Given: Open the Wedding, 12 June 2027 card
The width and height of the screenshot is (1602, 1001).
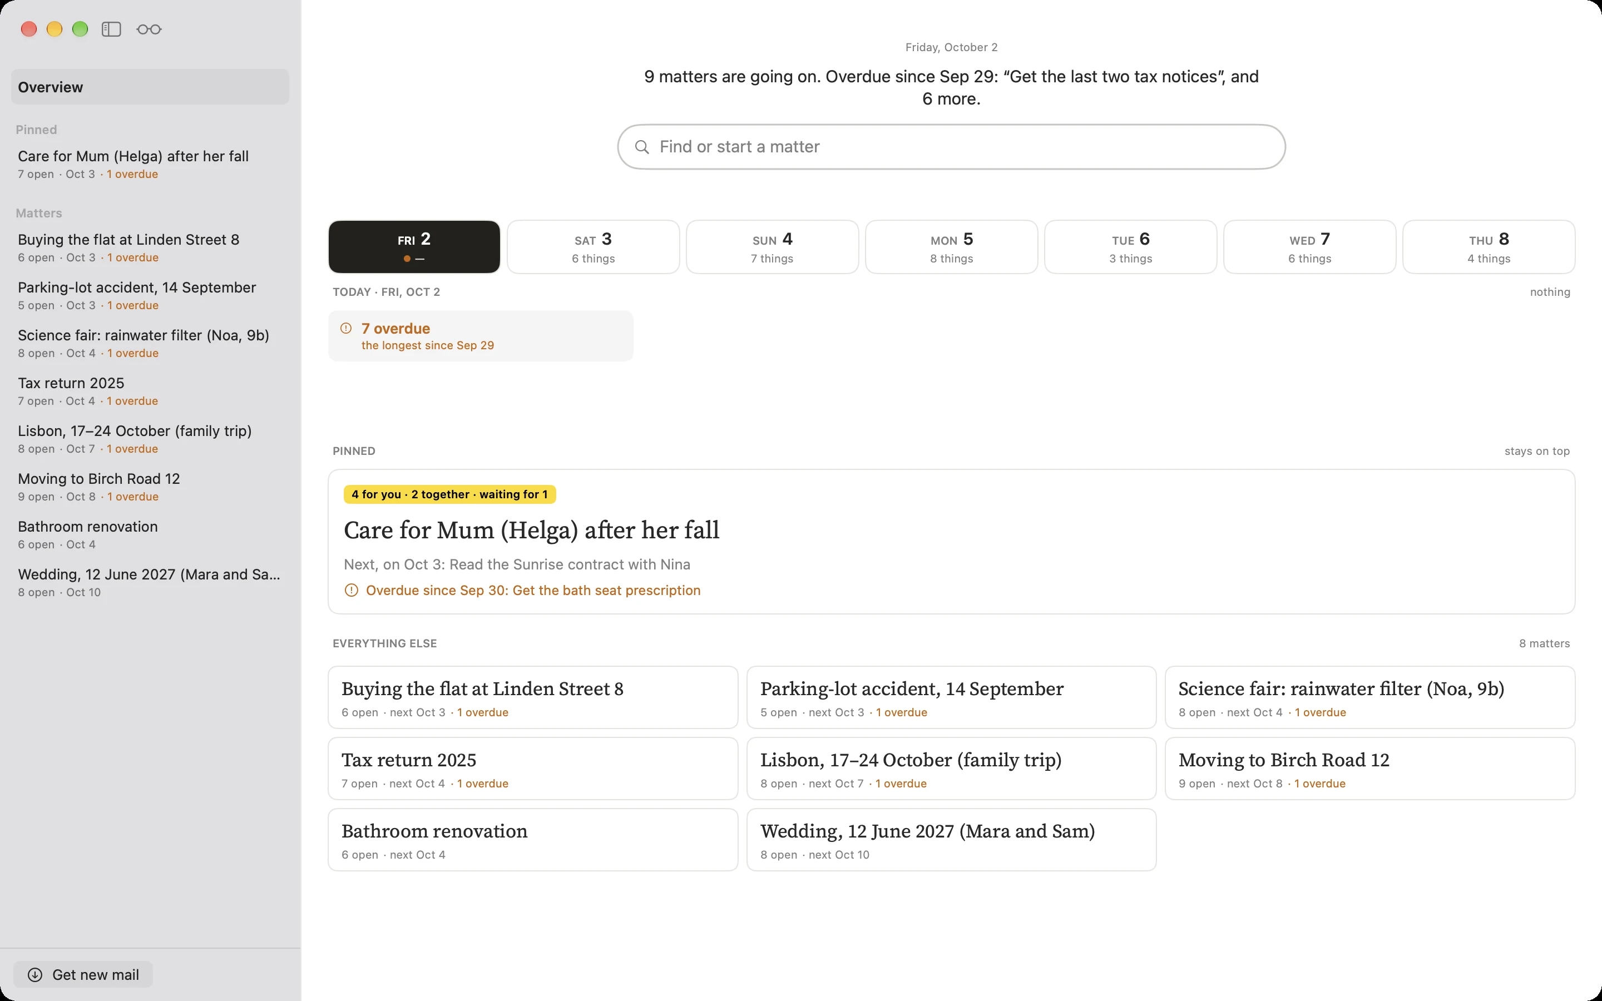Looking at the screenshot, I should pyautogui.click(x=951, y=840).
